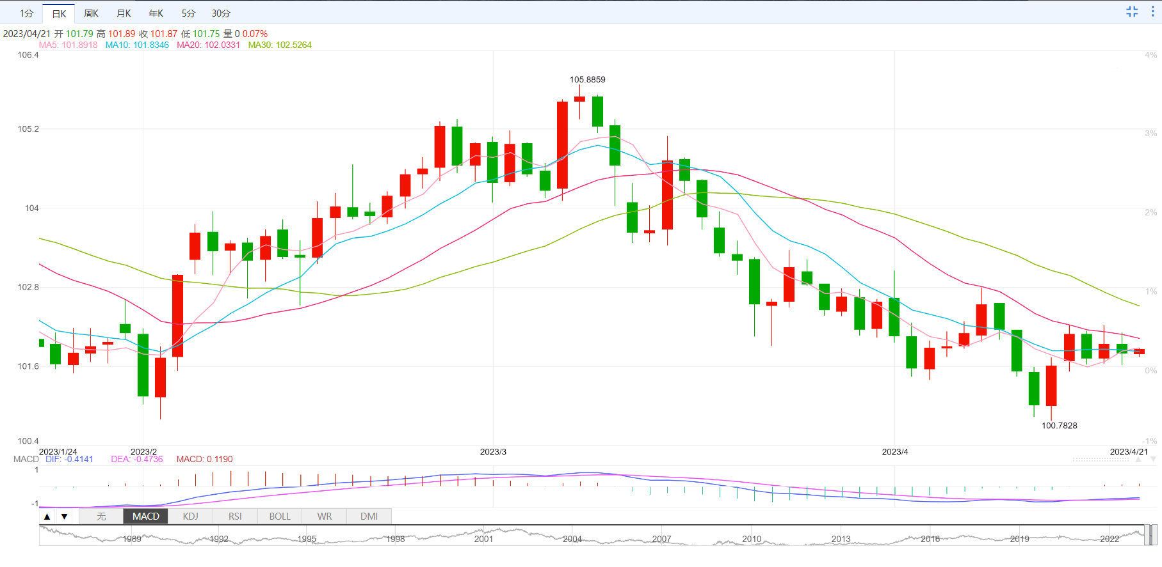
Task: Click the 2023/4 date axis label
Action: pos(895,452)
